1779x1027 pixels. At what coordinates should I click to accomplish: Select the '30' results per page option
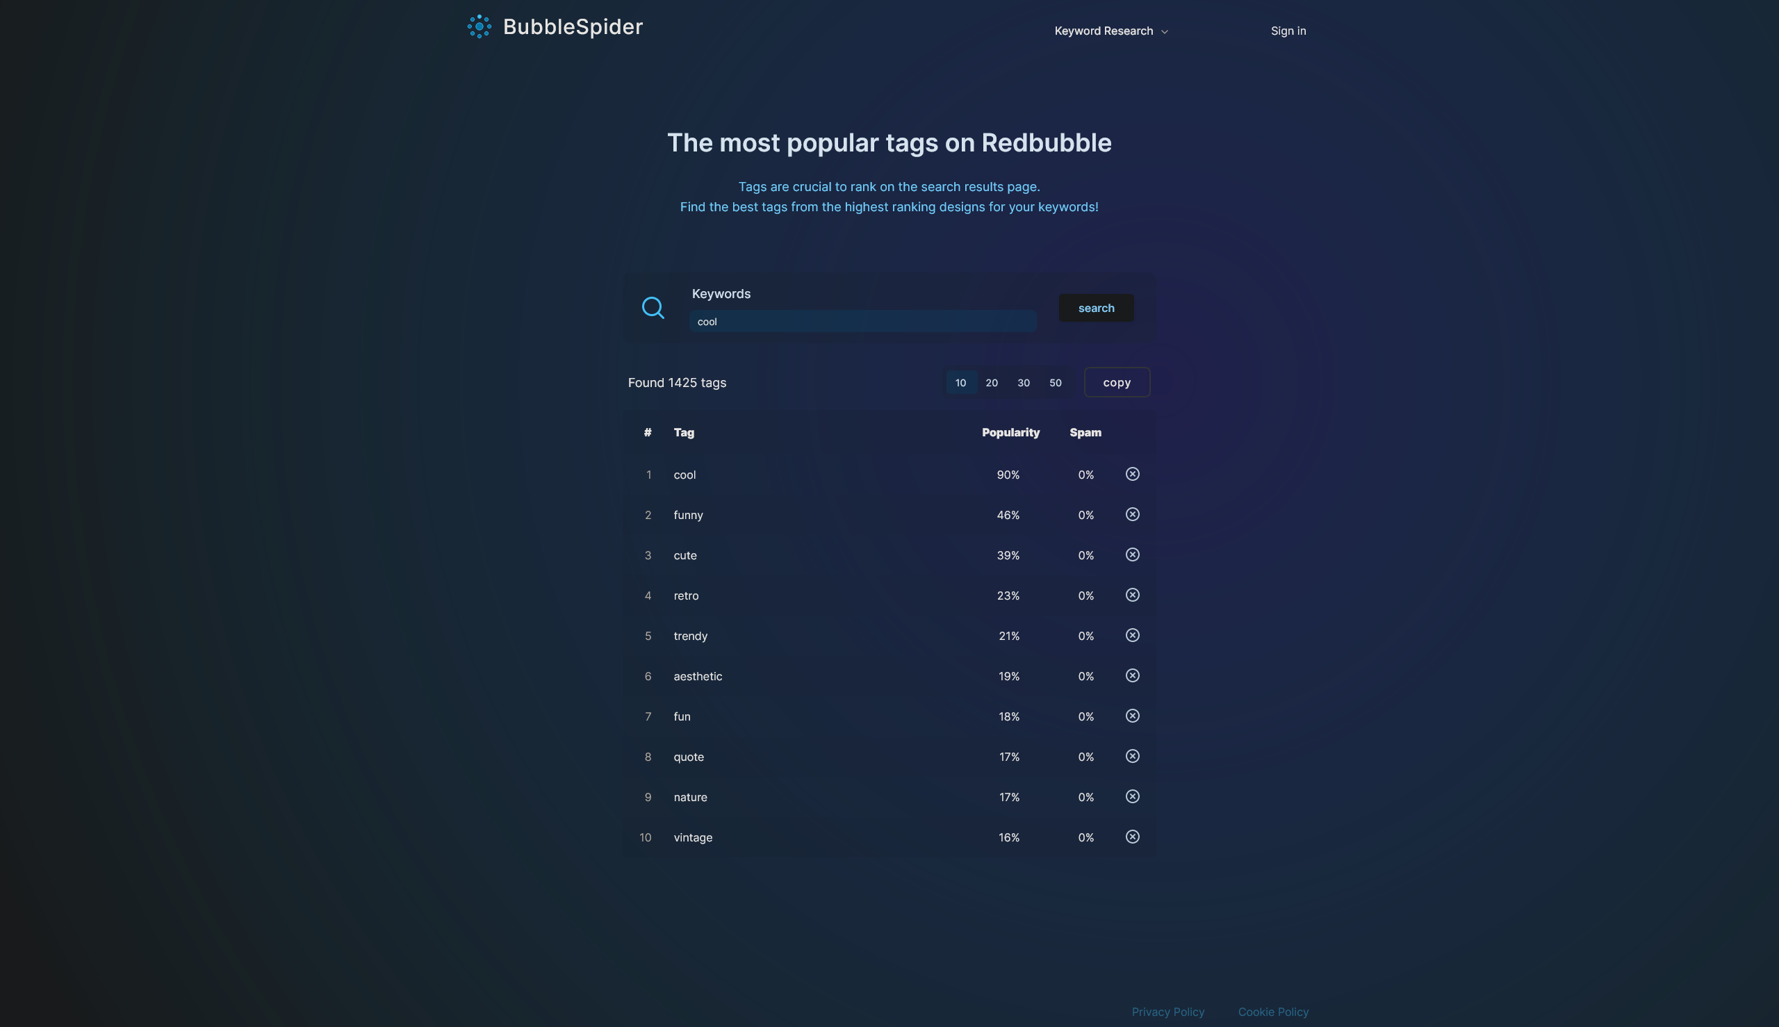(1024, 383)
